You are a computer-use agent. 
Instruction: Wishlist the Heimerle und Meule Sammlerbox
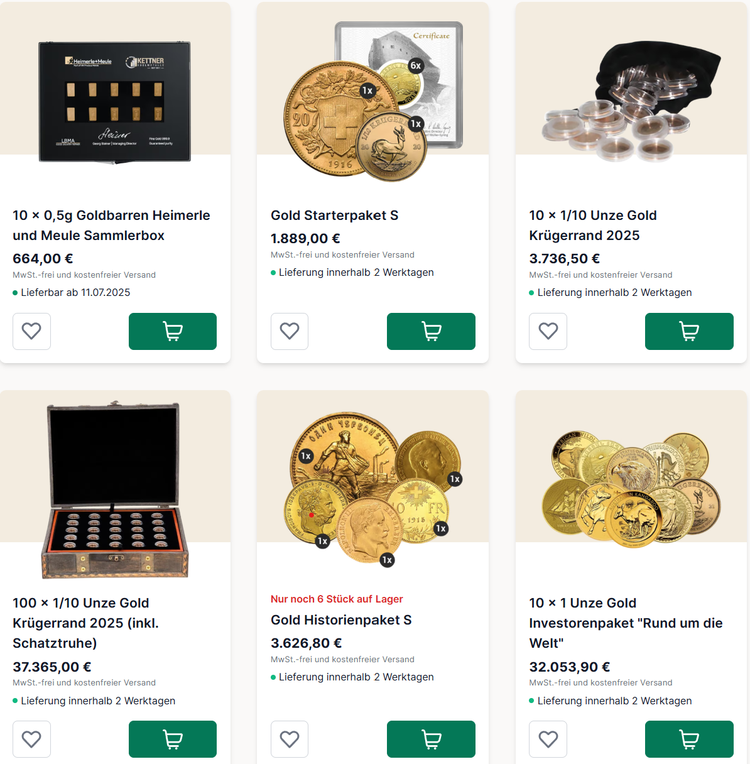[x=31, y=331]
